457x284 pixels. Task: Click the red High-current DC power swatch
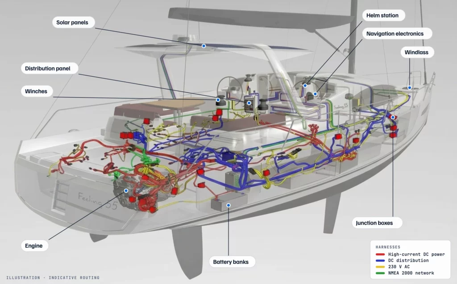(x=380, y=254)
